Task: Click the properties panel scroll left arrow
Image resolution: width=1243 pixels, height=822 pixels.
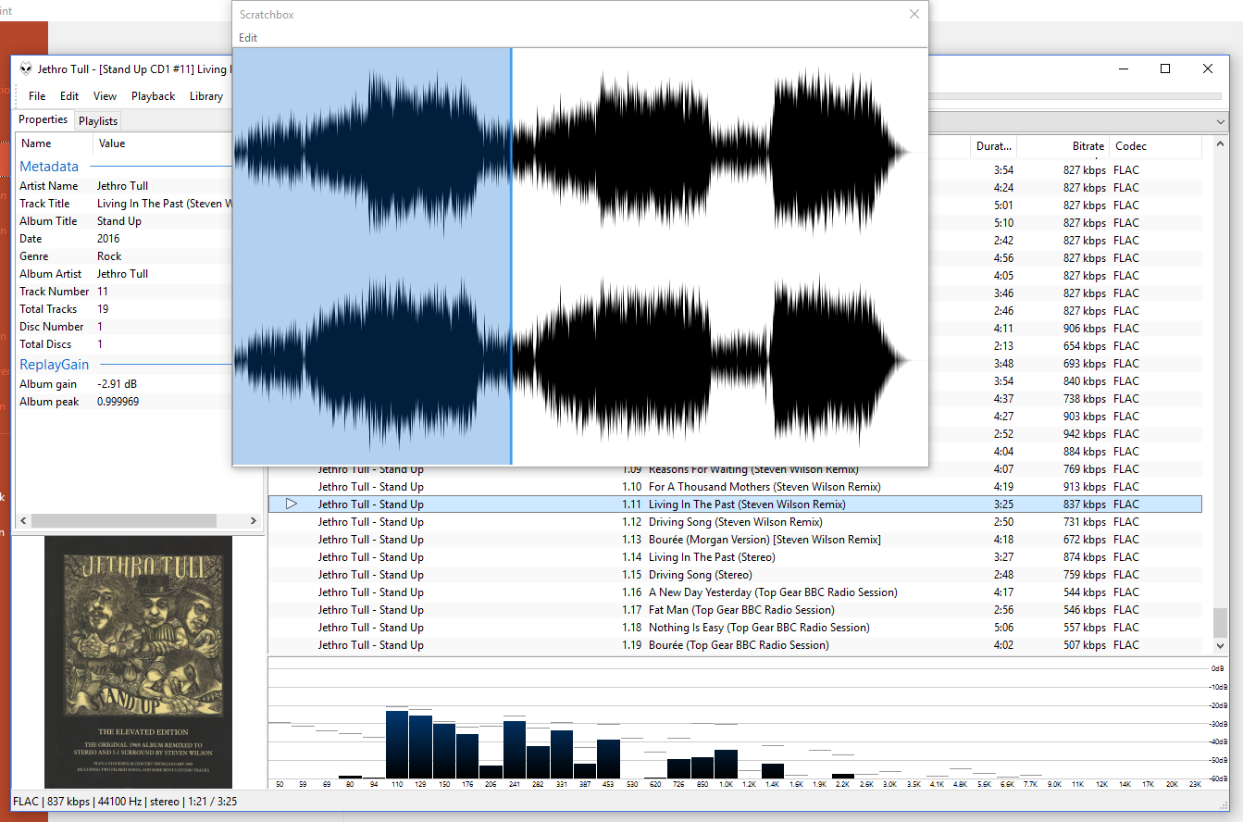Action: (23, 521)
